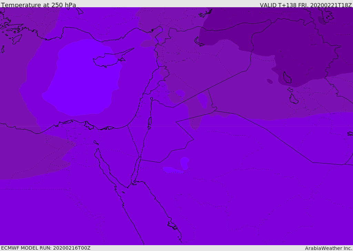Click the Lake Tharthar outline in Iraq

(287, 77)
